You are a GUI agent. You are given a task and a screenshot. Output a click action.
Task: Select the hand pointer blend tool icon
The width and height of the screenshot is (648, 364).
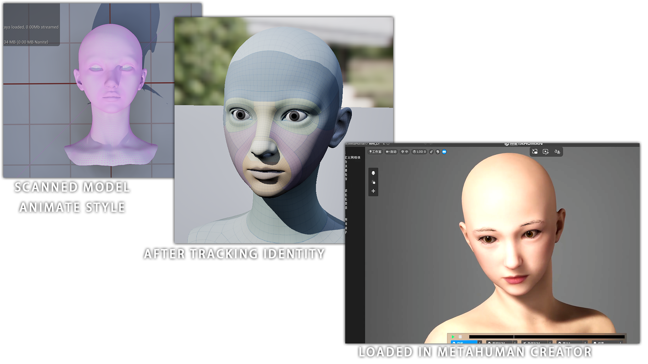(x=373, y=182)
